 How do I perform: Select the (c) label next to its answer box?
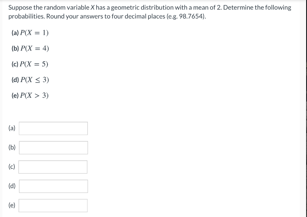tap(11, 167)
